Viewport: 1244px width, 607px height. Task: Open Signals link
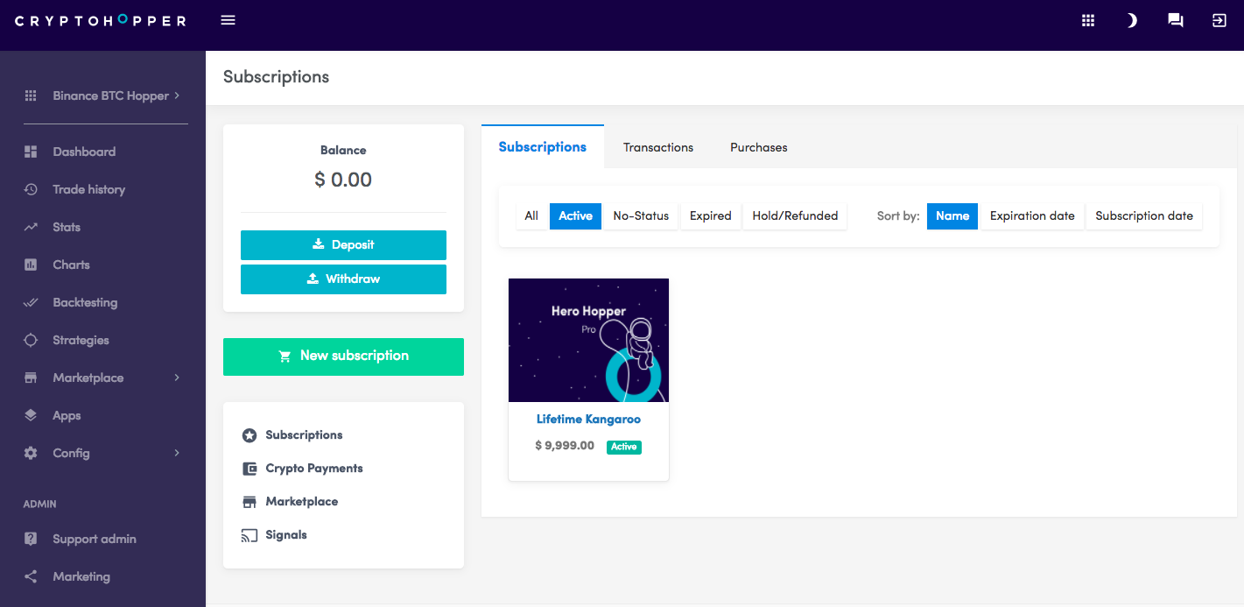[286, 535]
